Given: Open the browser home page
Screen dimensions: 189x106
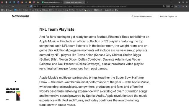Looking at the screenshot, I should point(13,6).
